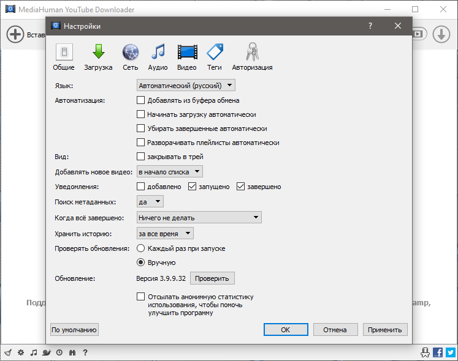Click the Twitter icon in status bar
The width and height of the screenshot is (458, 361).
pyautogui.click(x=450, y=352)
